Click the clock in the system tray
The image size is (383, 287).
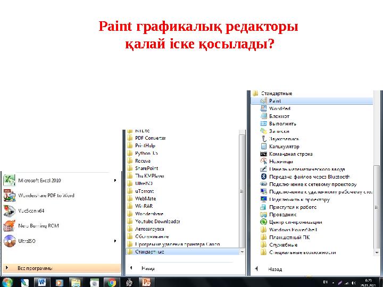pyautogui.click(x=368, y=283)
